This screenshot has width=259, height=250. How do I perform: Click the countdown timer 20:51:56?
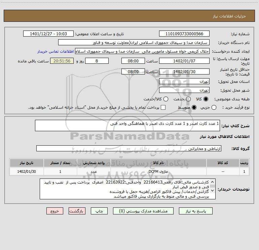[62, 61]
